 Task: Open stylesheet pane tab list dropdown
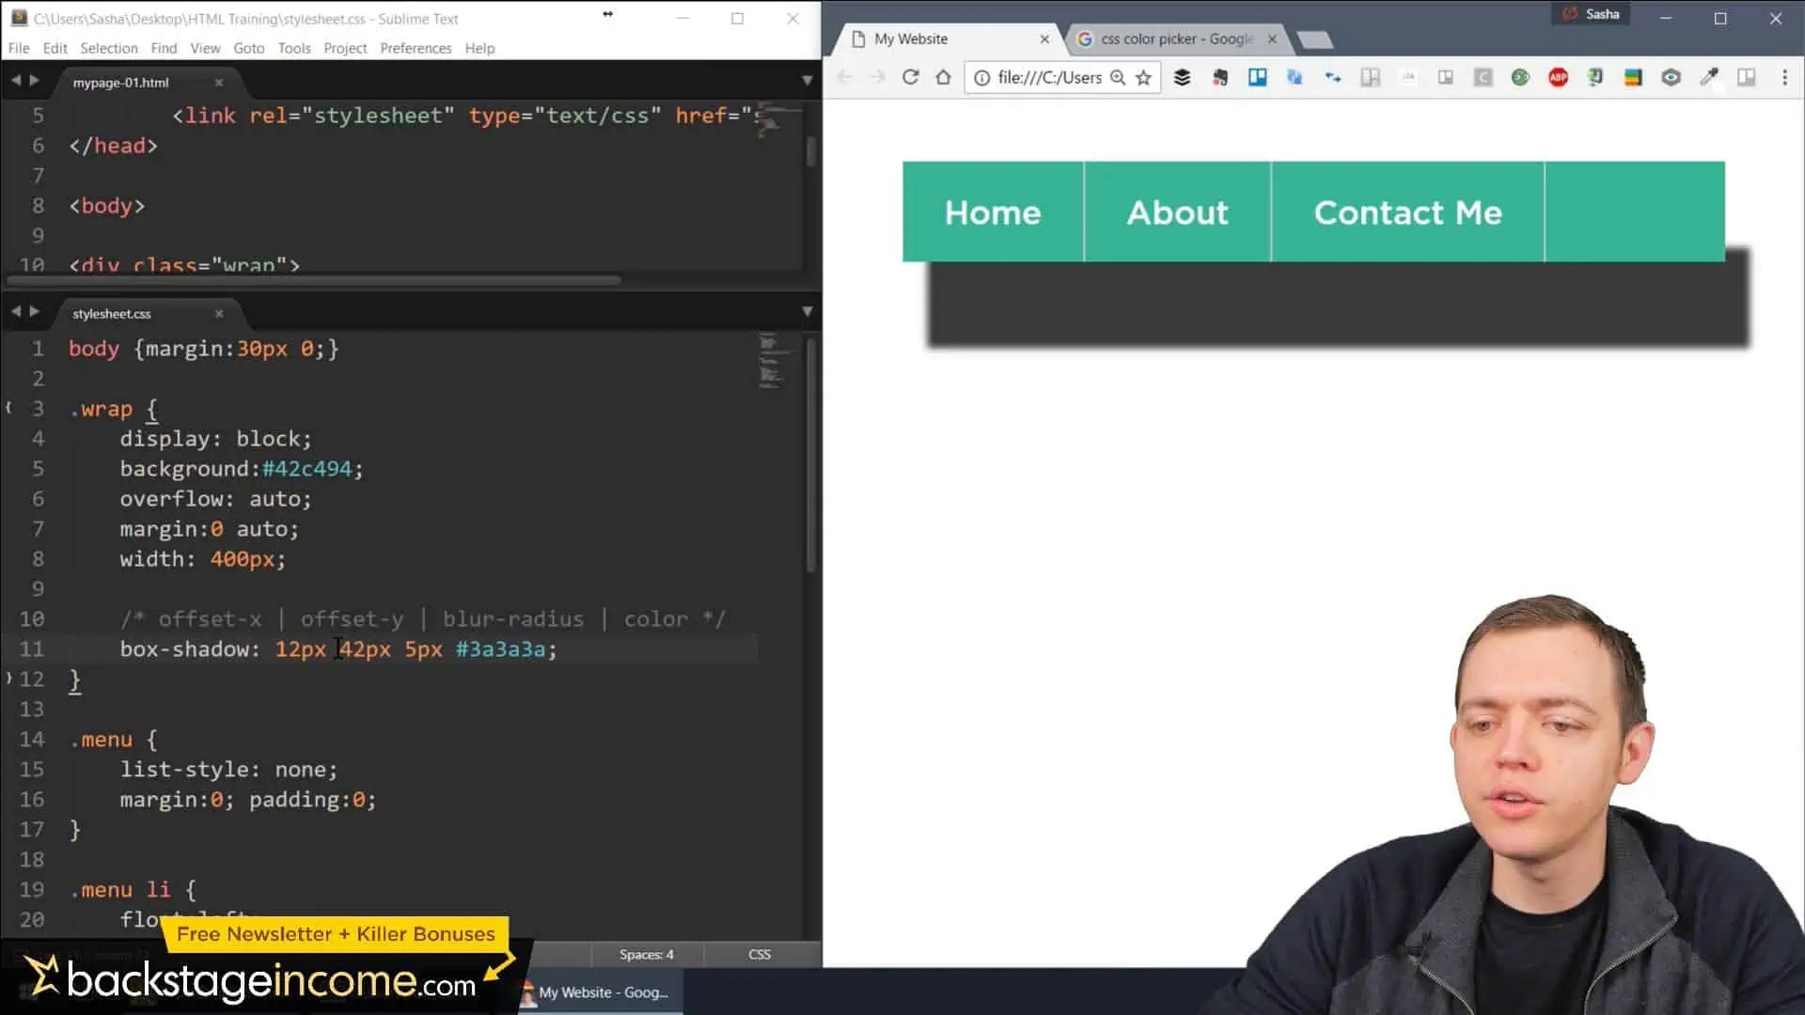(807, 311)
